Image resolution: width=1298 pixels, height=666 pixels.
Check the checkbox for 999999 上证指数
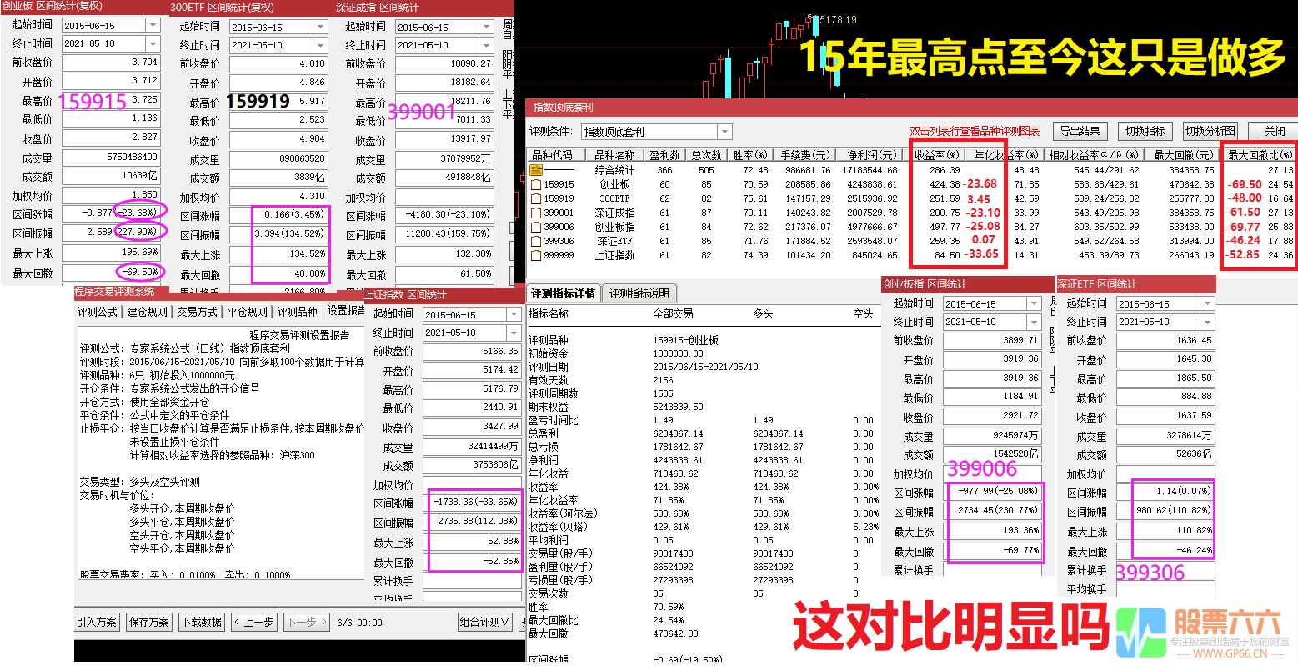click(x=534, y=254)
